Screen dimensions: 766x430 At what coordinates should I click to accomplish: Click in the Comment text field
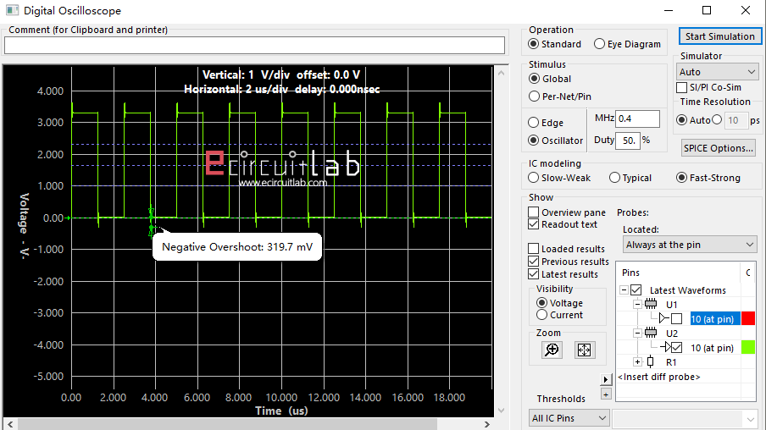[254, 46]
